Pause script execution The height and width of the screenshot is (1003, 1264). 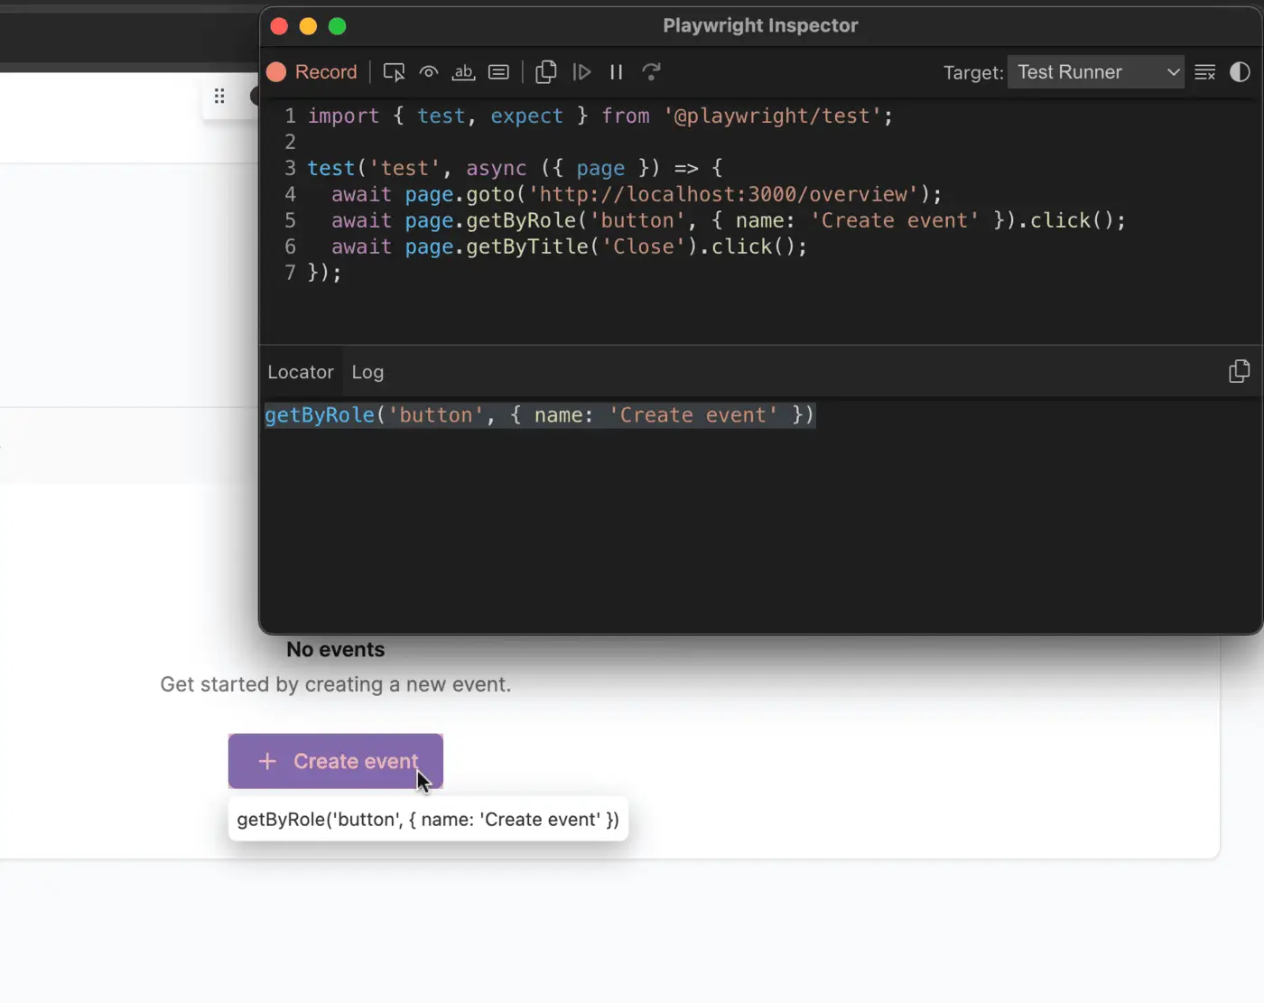click(x=616, y=72)
